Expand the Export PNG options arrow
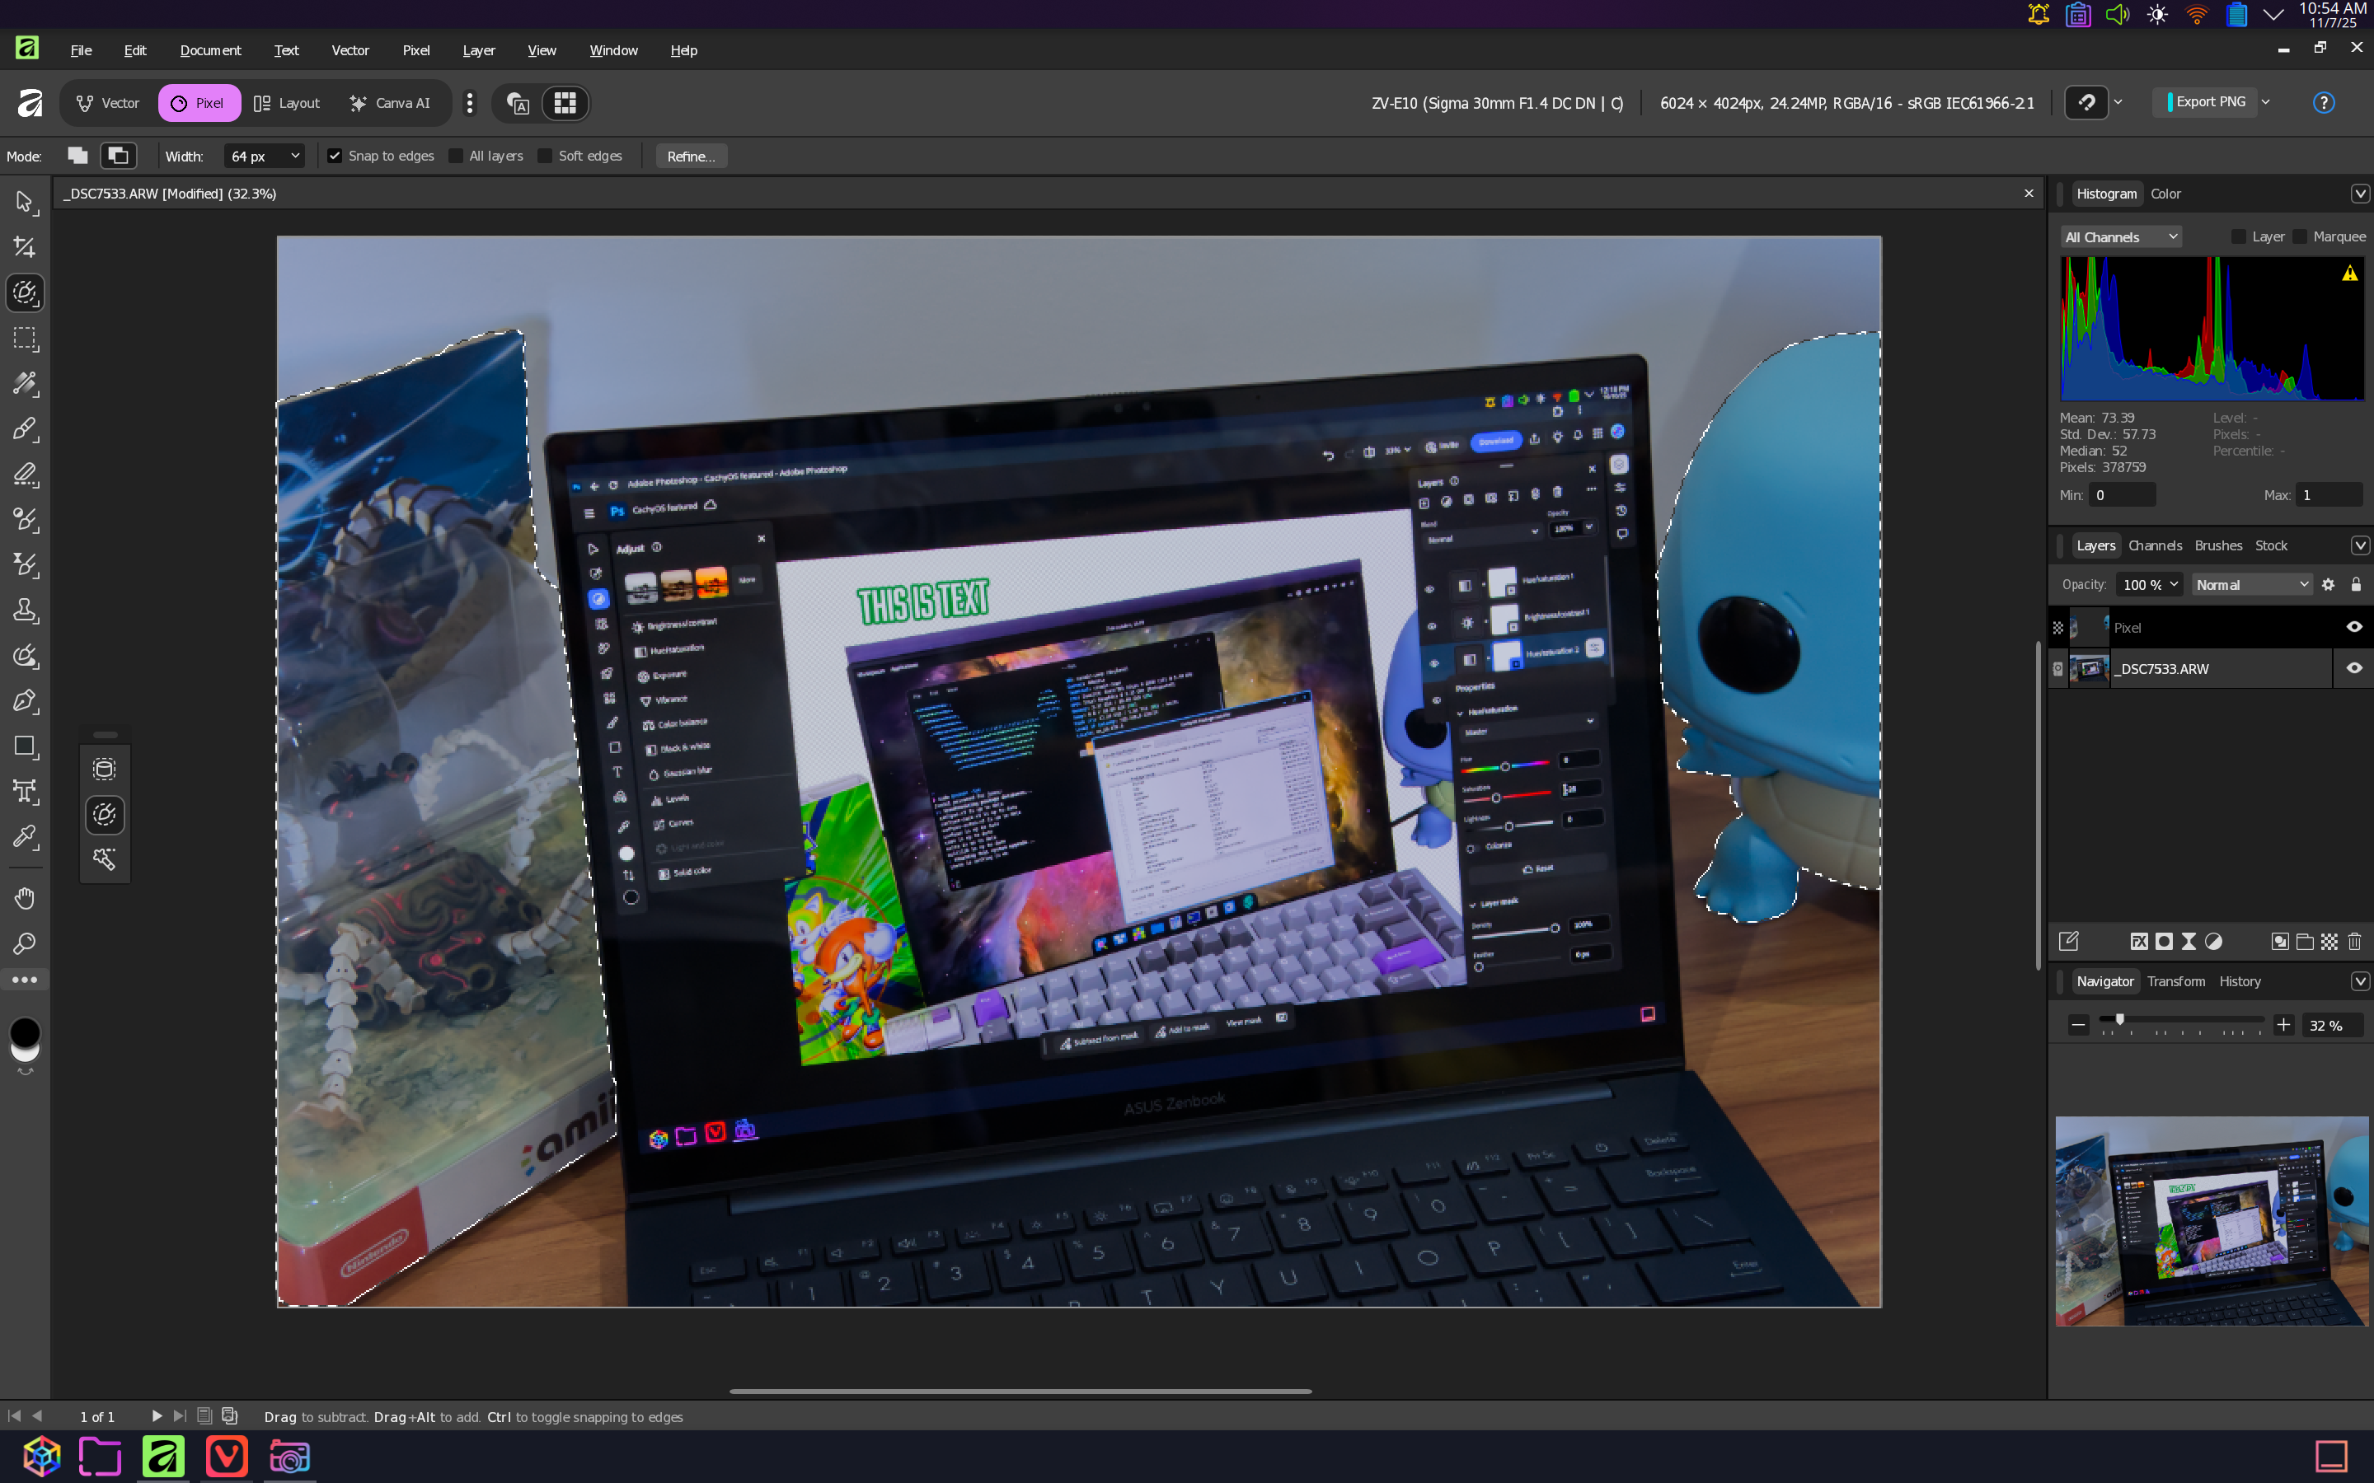This screenshot has width=2374, height=1483. click(x=2265, y=102)
